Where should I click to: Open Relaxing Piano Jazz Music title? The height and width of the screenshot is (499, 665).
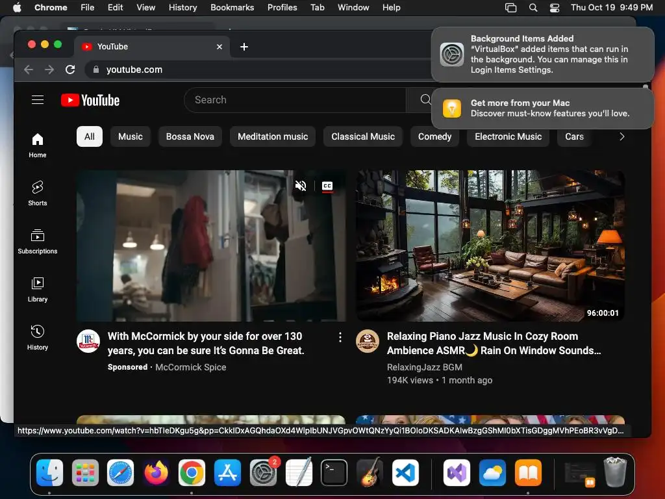tap(494, 343)
